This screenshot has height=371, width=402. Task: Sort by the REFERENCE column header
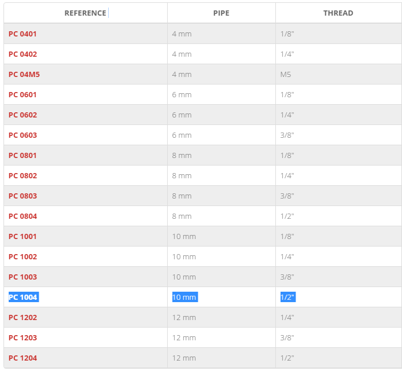pos(86,13)
